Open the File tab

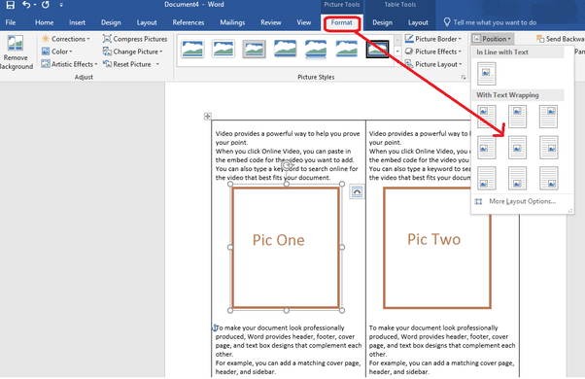click(x=11, y=22)
